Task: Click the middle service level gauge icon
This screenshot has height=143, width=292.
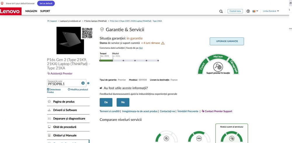Action: [x=199, y=138]
